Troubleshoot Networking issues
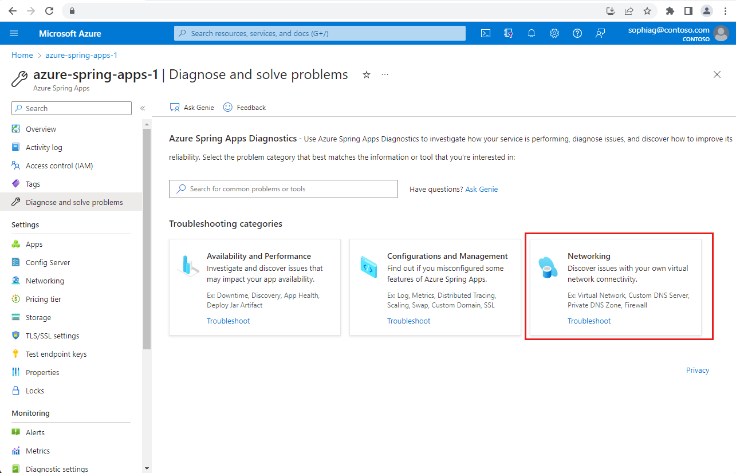The image size is (736, 473). point(589,321)
